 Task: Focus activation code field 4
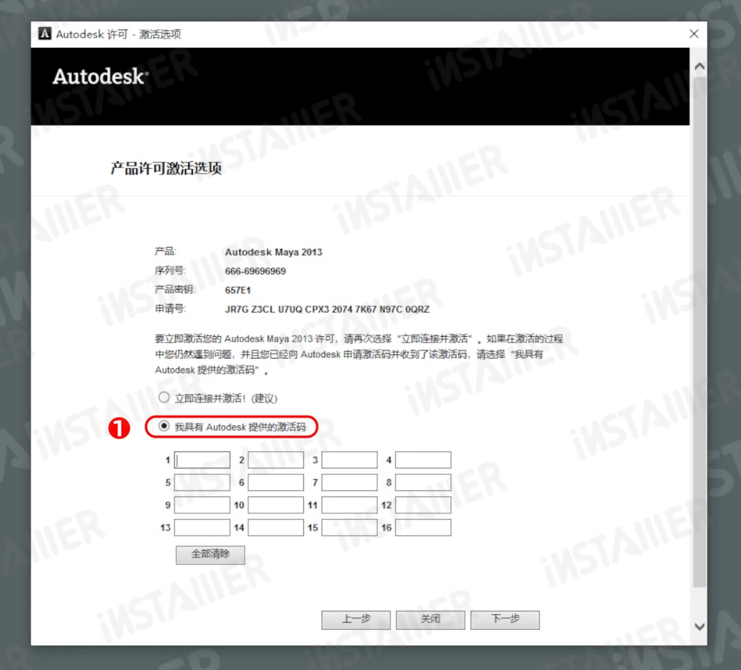click(x=423, y=459)
